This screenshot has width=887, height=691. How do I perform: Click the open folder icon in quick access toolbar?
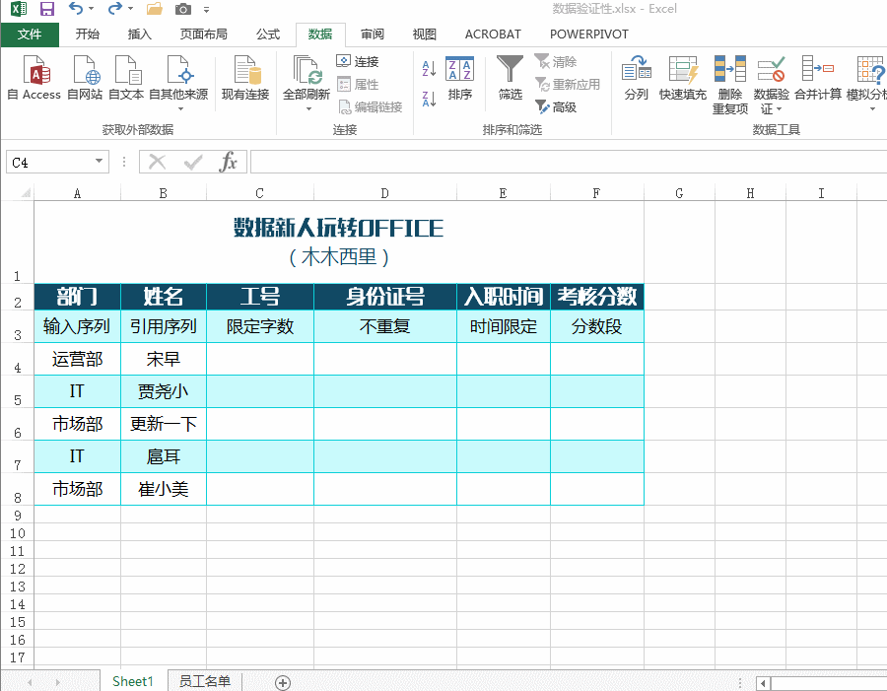click(155, 9)
